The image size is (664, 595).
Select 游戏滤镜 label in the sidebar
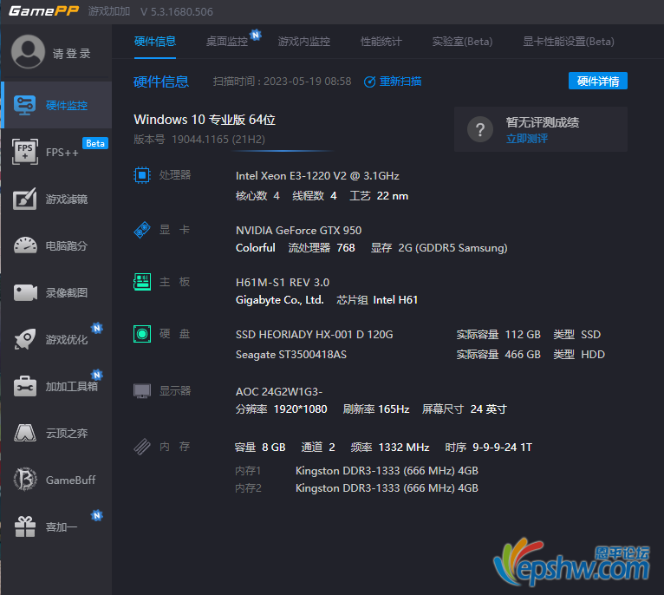tap(67, 199)
